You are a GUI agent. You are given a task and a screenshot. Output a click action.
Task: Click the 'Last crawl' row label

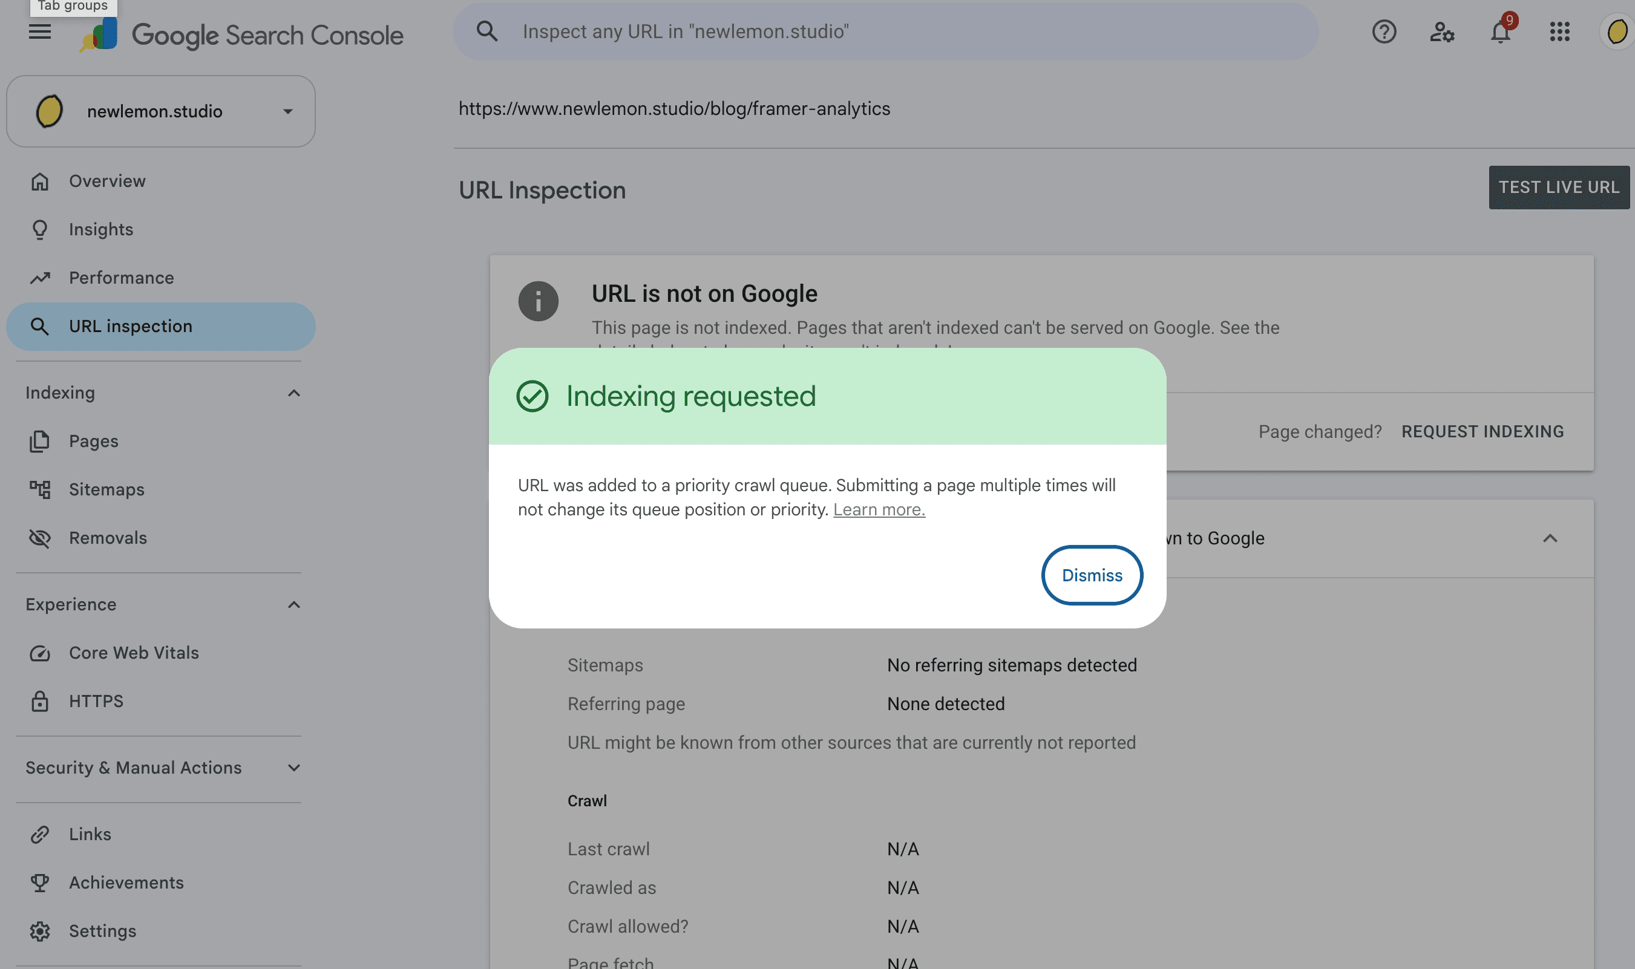tap(608, 849)
